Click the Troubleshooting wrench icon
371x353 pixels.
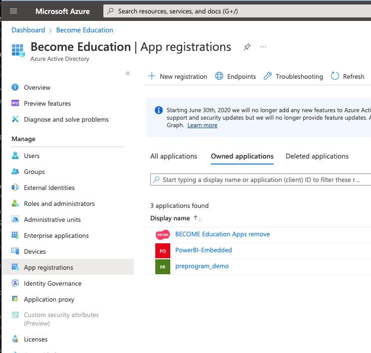click(268, 76)
